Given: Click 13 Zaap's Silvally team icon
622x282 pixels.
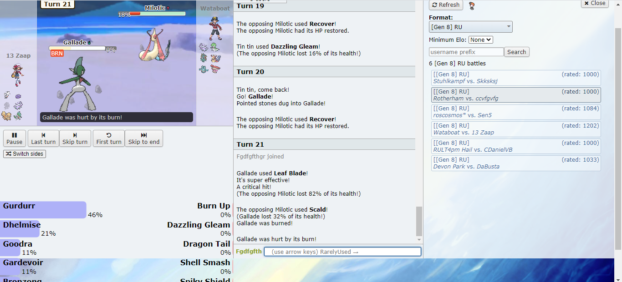Looking at the screenshot, I should pos(7,95).
